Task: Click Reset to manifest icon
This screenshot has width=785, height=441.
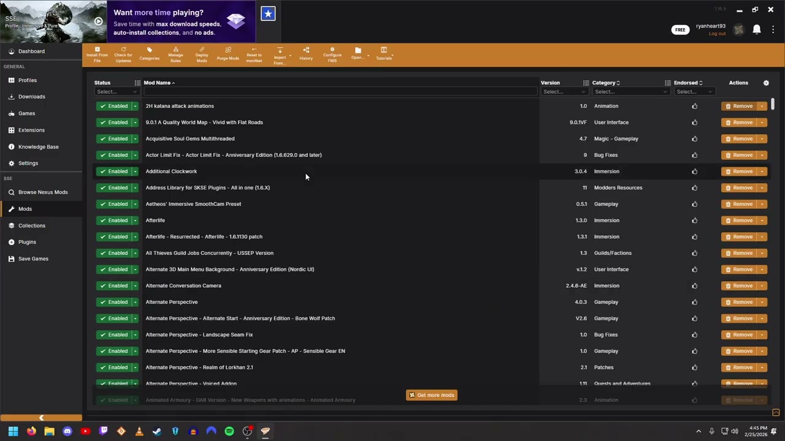Action: 254,50
